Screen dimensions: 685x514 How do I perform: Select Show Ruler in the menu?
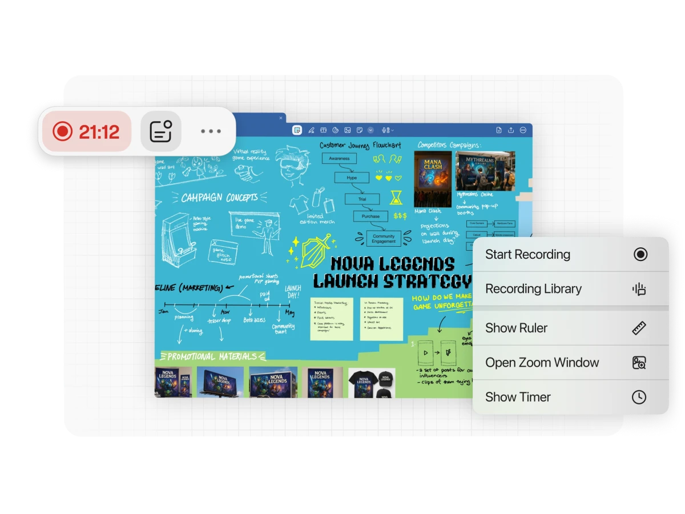click(570, 328)
